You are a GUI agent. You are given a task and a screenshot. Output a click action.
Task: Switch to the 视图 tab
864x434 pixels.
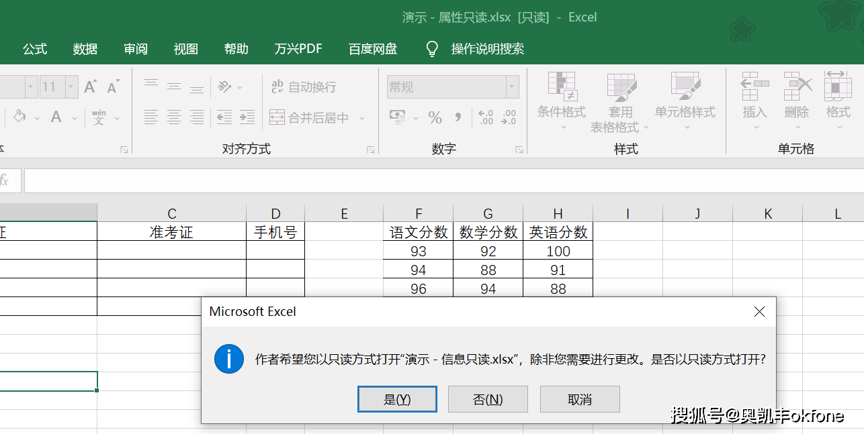(x=186, y=49)
